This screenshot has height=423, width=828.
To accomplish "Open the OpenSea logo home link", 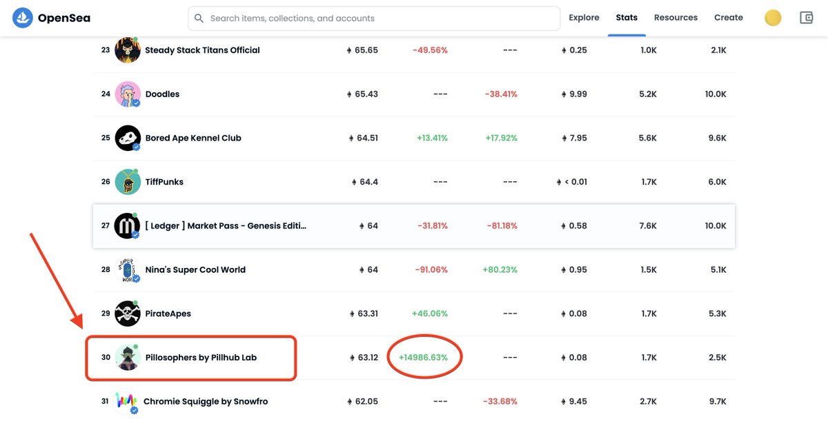I will point(52,18).
